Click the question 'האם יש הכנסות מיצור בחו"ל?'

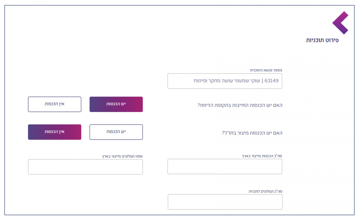(252, 133)
